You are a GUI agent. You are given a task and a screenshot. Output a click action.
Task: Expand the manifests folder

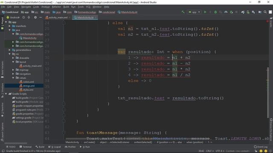pos(9,26)
